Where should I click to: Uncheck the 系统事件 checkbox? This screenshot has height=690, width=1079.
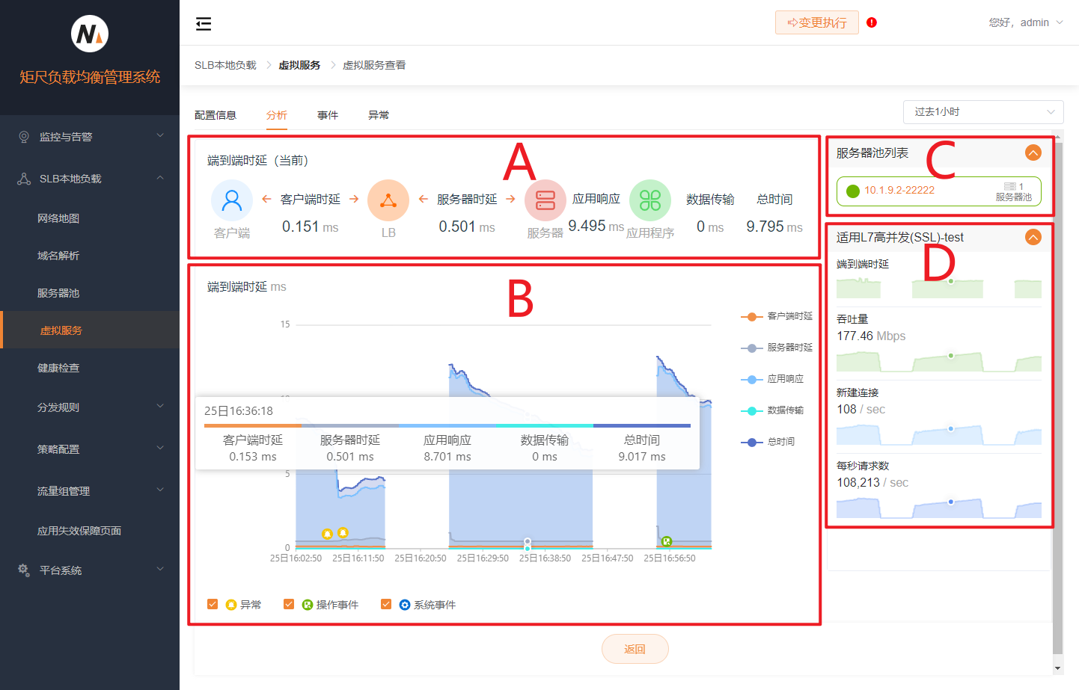[386, 603]
